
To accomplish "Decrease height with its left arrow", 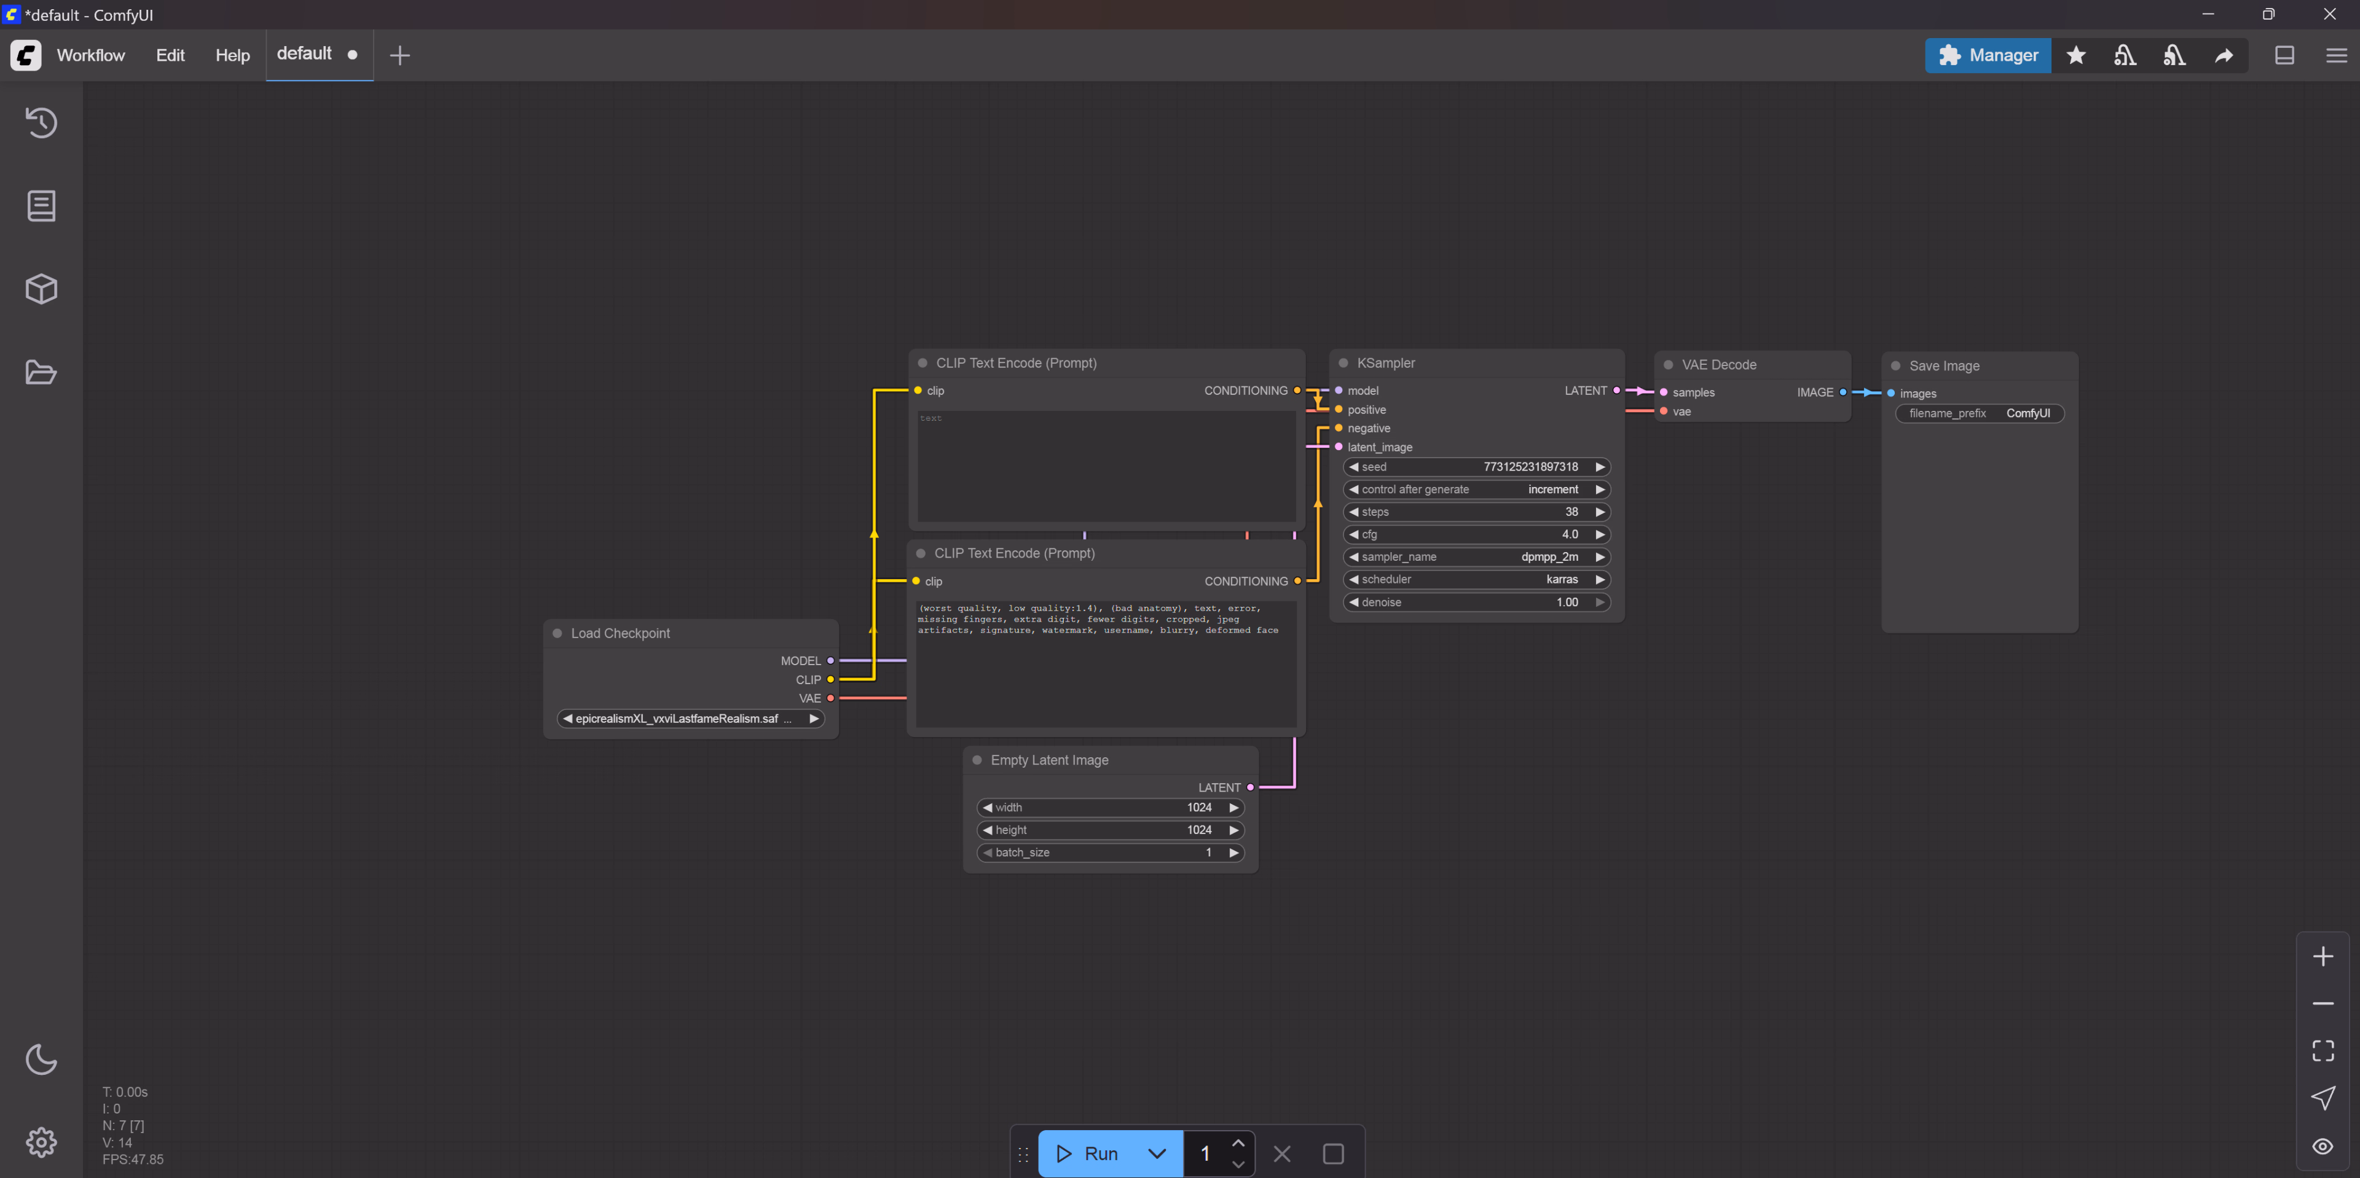I will [986, 830].
